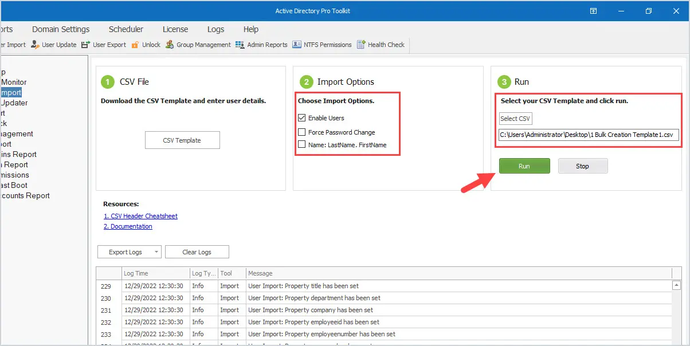Open the Domain Settings menu
690x346 pixels.
click(61, 29)
